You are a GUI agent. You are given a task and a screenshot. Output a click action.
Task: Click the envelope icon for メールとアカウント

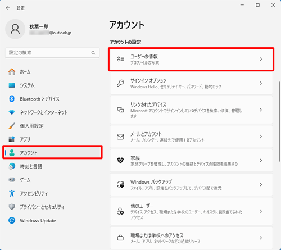[120, 137]
